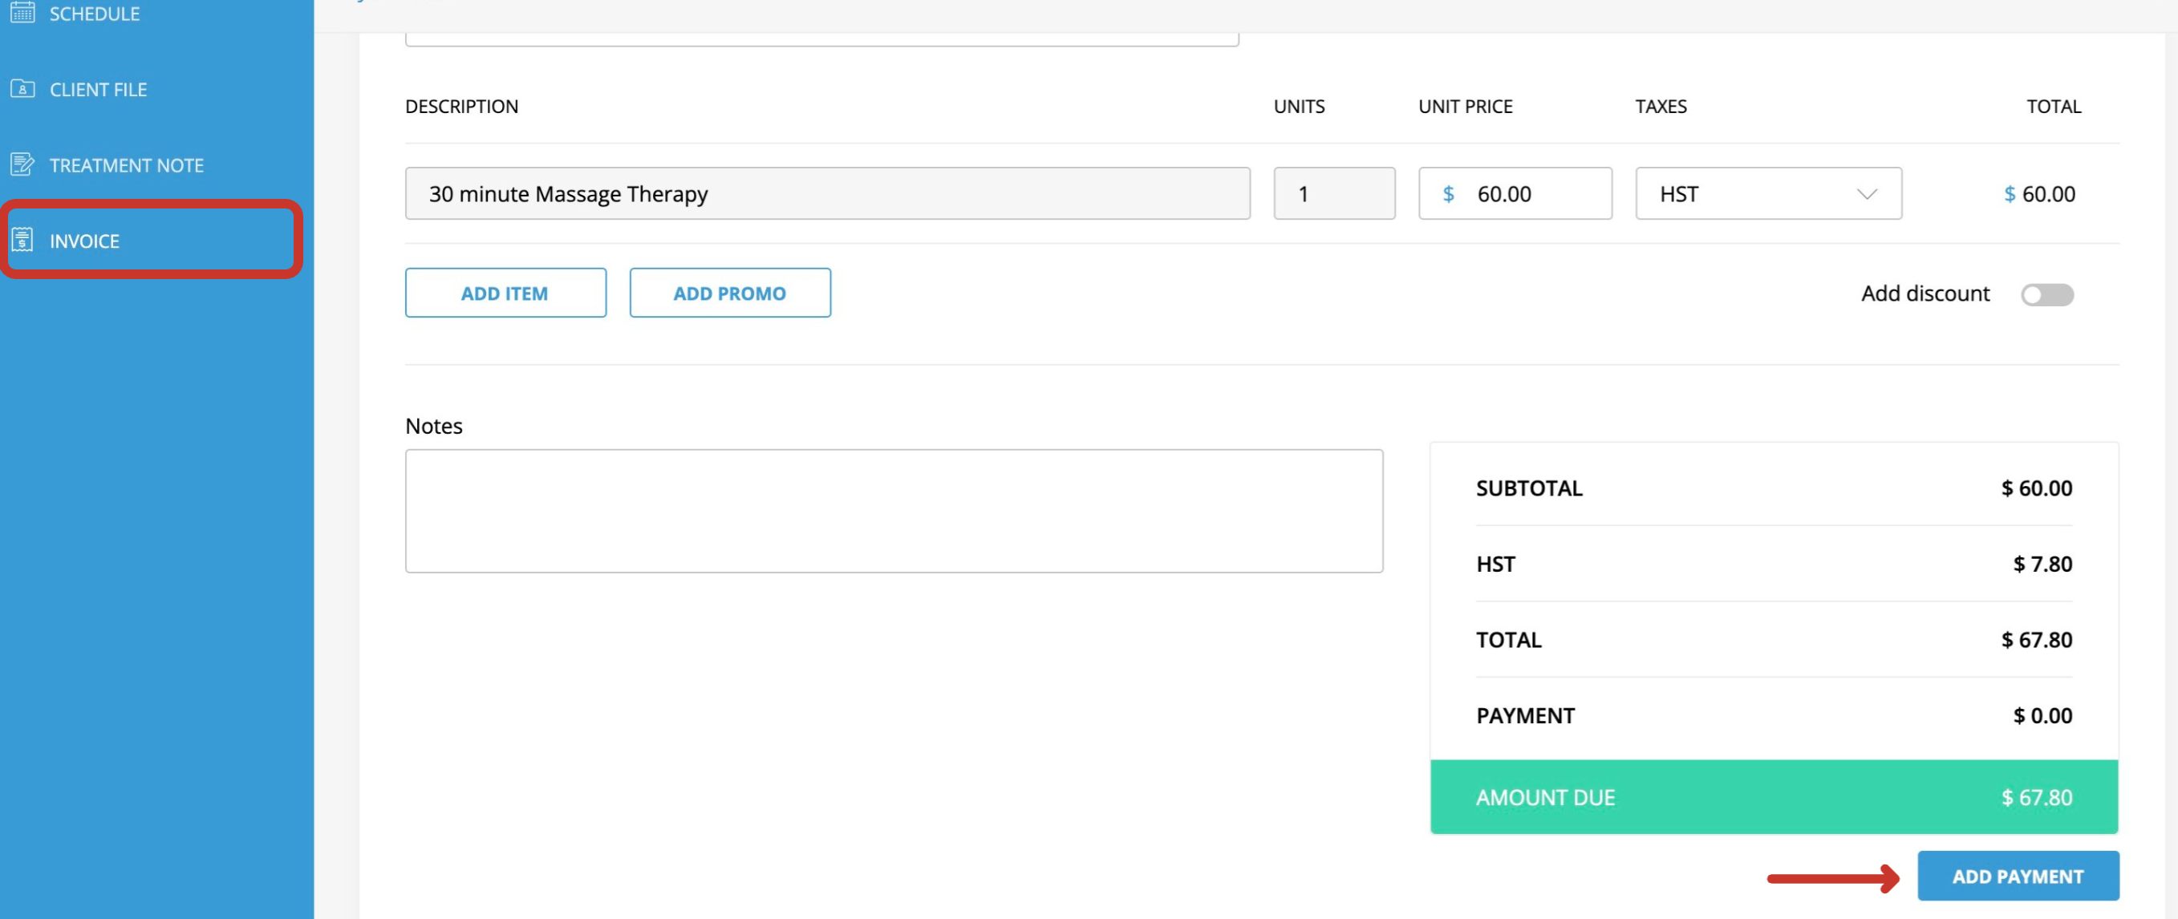Screen dimensions: 2178x919
Task: Click the Add discount label
Action: 1925,294
